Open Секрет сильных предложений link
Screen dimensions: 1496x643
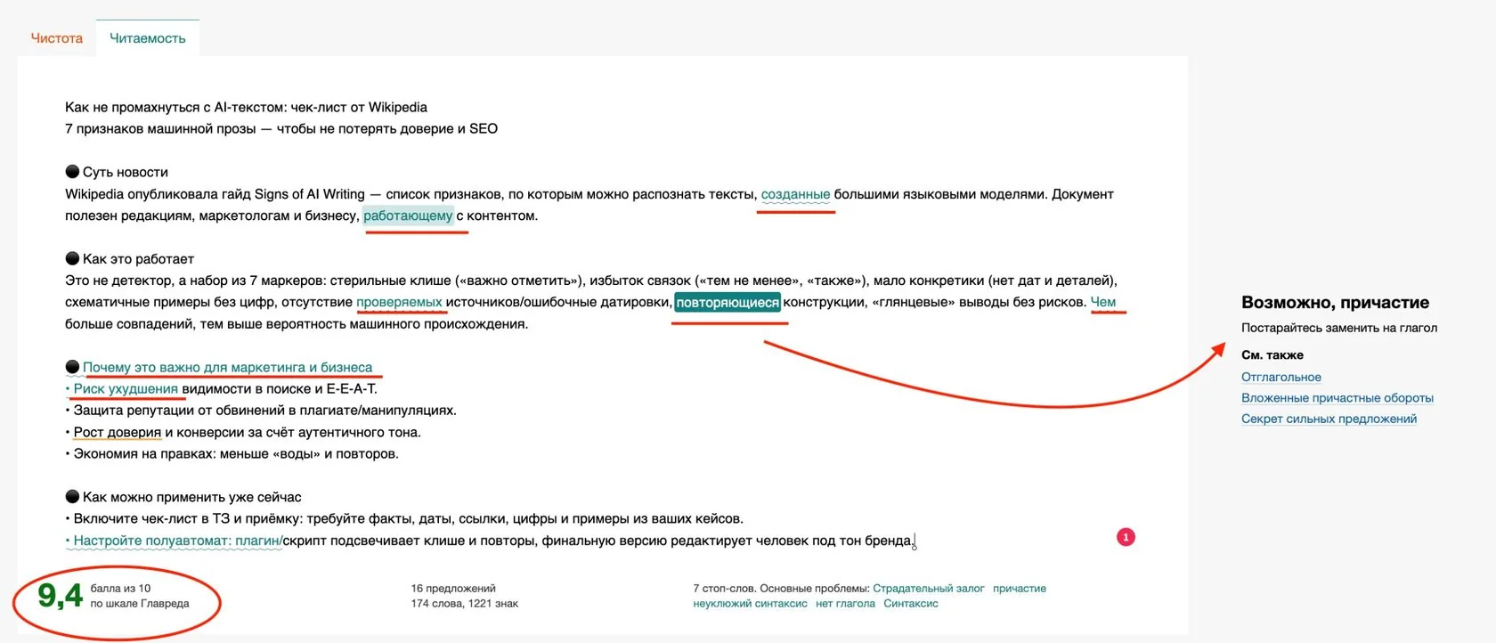click(x=1329, y=419)
